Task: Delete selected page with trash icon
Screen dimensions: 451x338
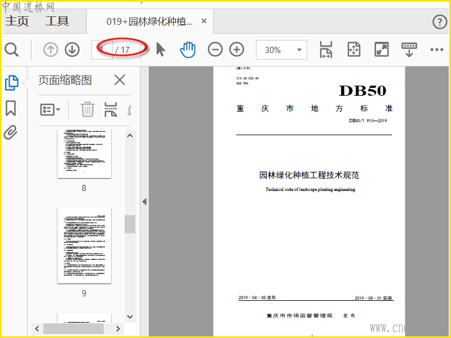Action: [87, 109]
